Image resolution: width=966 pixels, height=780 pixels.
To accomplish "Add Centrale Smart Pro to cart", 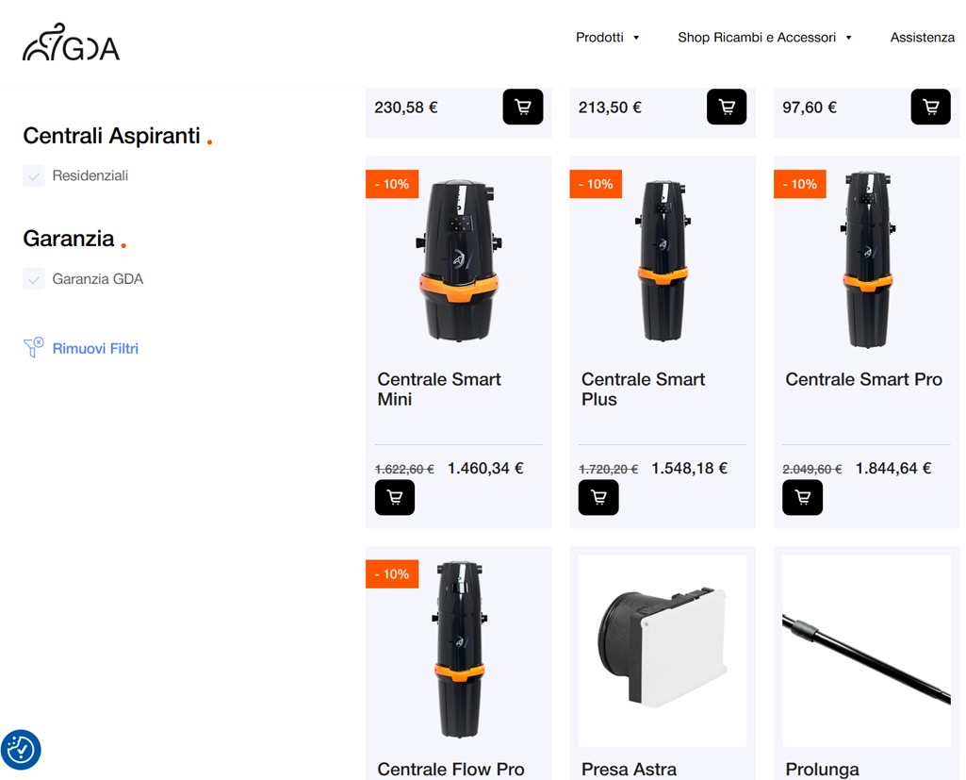I will pyautogui.click(x=802, y=497).
